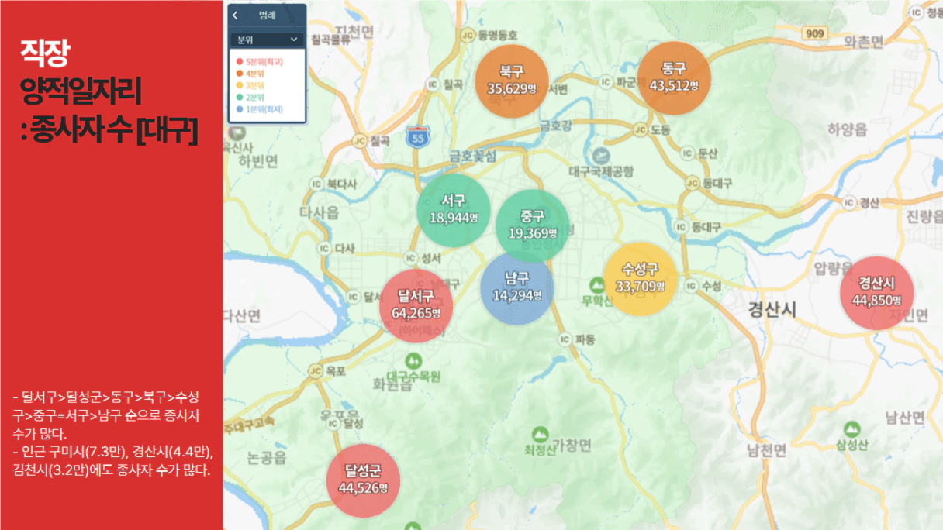Click the 양적일자리 heading text
Image resolution: width=943 pixels, height=530 pixels.
81,93
